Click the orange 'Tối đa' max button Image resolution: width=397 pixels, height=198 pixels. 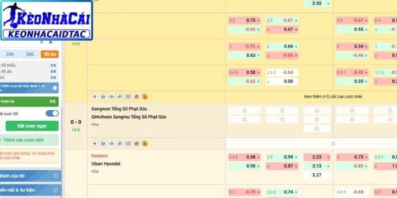point(50,54)
